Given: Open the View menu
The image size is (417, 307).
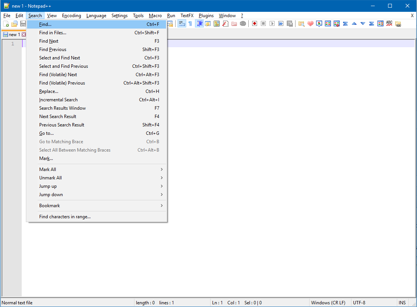Looking at the screenshot, I should click(x=52, y=16).
